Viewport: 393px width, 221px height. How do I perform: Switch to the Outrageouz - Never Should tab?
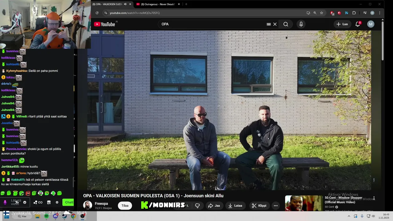158,4
